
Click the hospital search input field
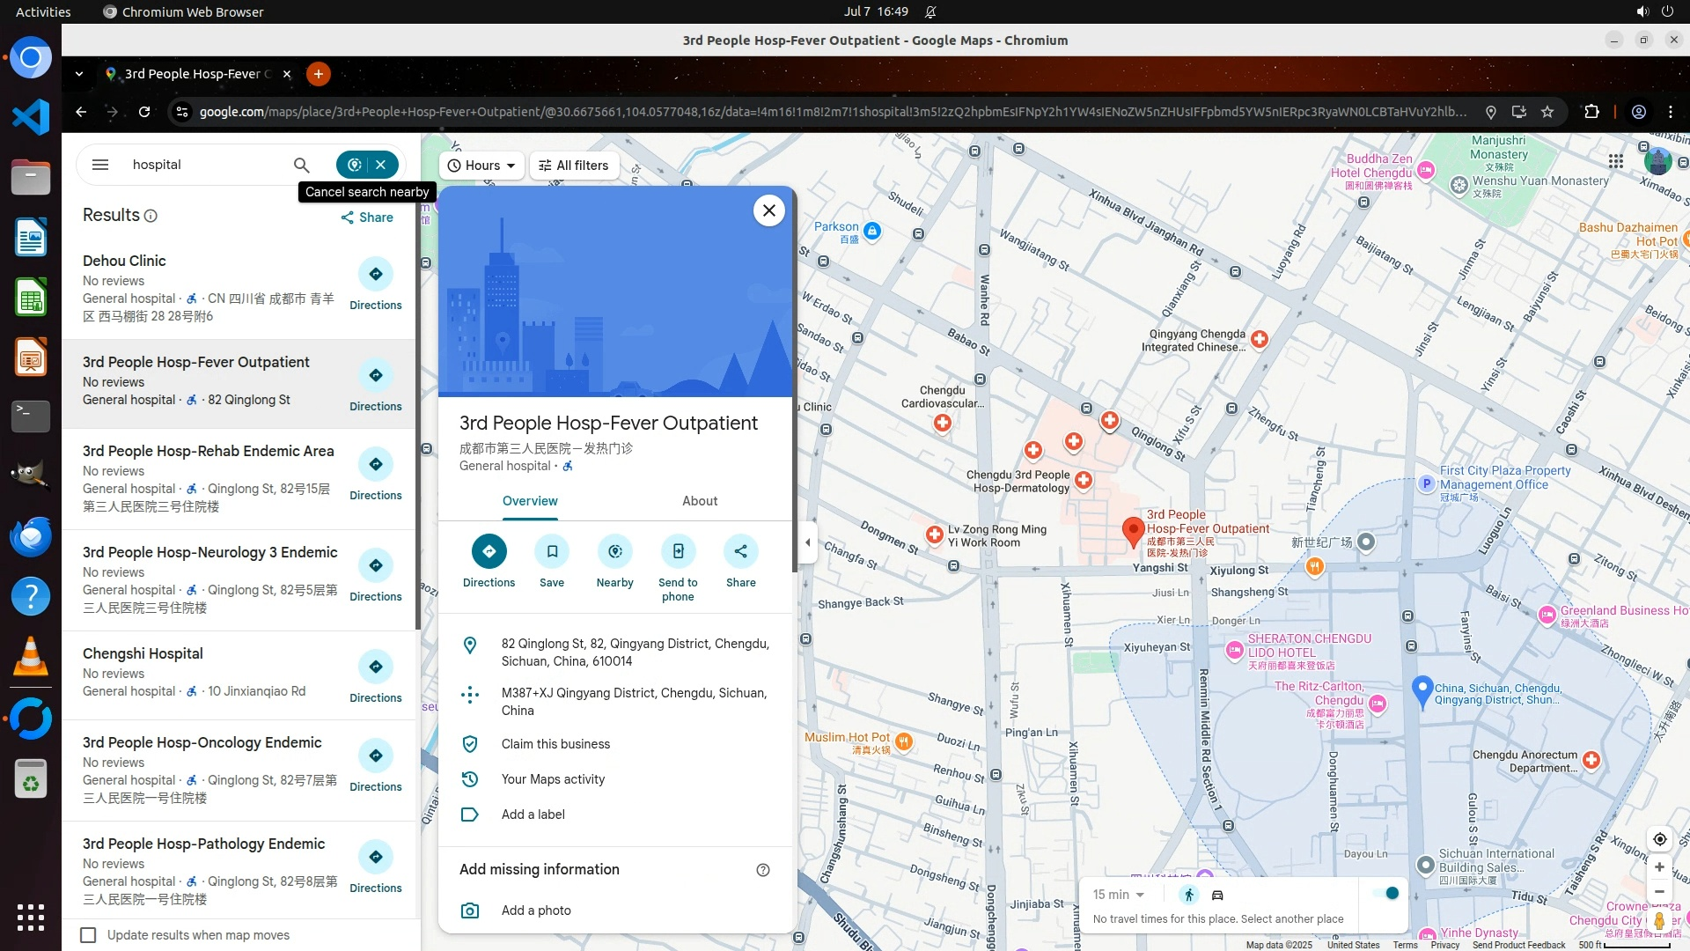(202, 165)
